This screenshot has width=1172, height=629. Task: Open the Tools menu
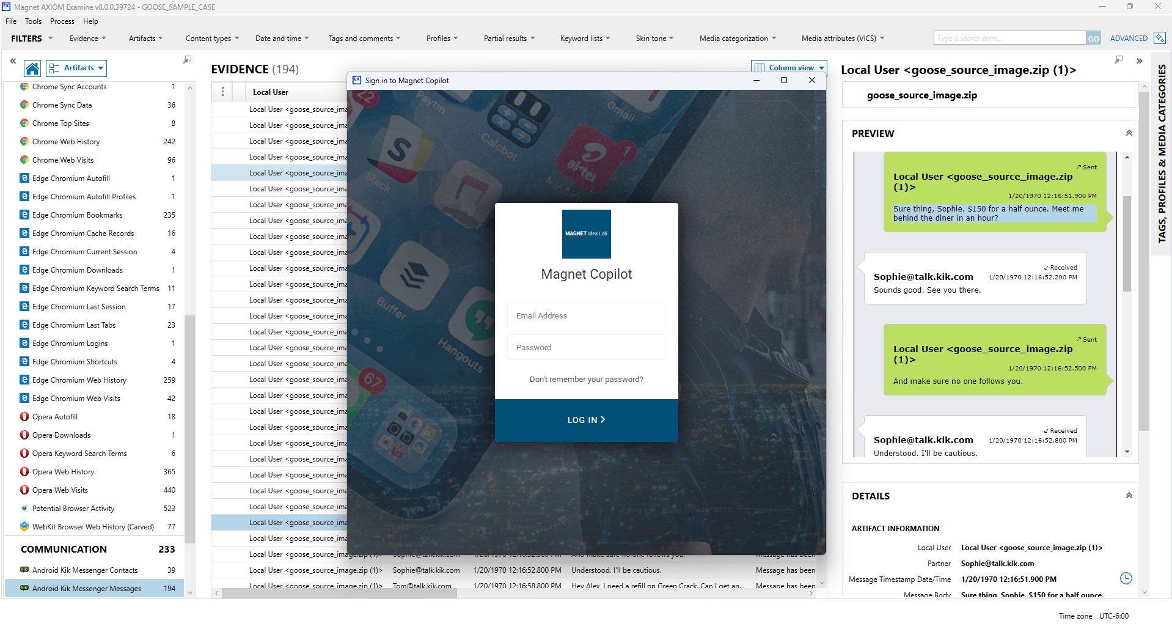point(33,21)
